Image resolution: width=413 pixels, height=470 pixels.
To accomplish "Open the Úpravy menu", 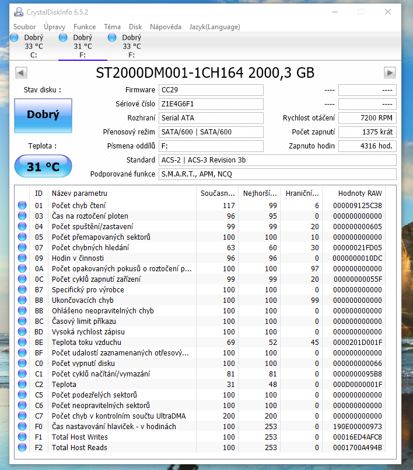I will [x=54, y=27].
